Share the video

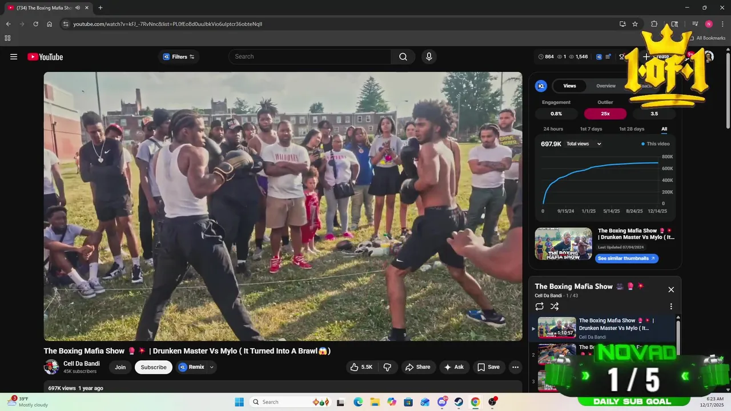click(x=417, y=367)
